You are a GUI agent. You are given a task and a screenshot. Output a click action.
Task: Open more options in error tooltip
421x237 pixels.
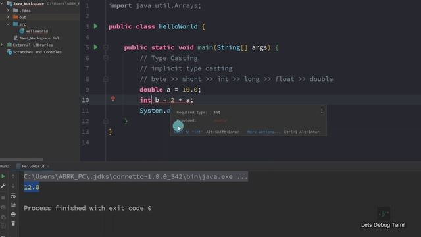[x=322, y=111]
